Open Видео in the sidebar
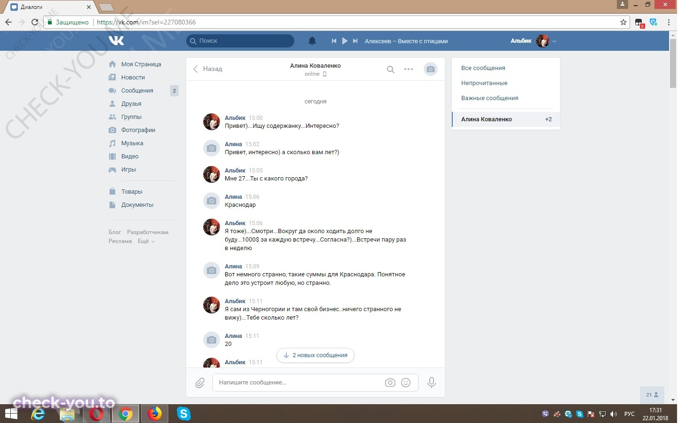The height and width of the screenshot is (423, 678). click(130, 157)
